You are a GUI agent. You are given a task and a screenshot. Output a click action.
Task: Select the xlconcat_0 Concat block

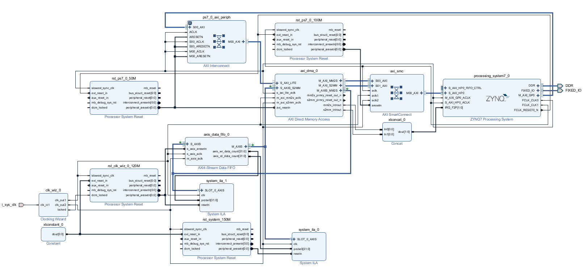click(397, 132)
